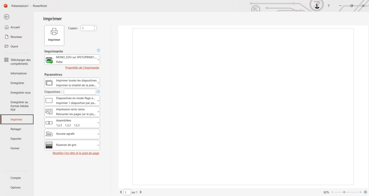The image size is (369, 196).
Task: Open Télécharger des compléments
Action: (x=17, y=62)
